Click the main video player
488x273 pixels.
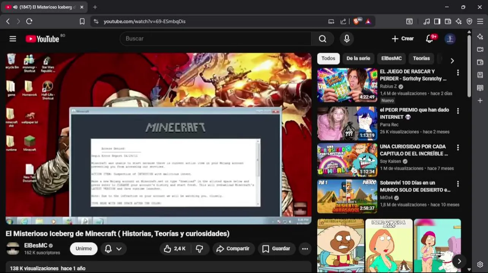pos(158,139)
